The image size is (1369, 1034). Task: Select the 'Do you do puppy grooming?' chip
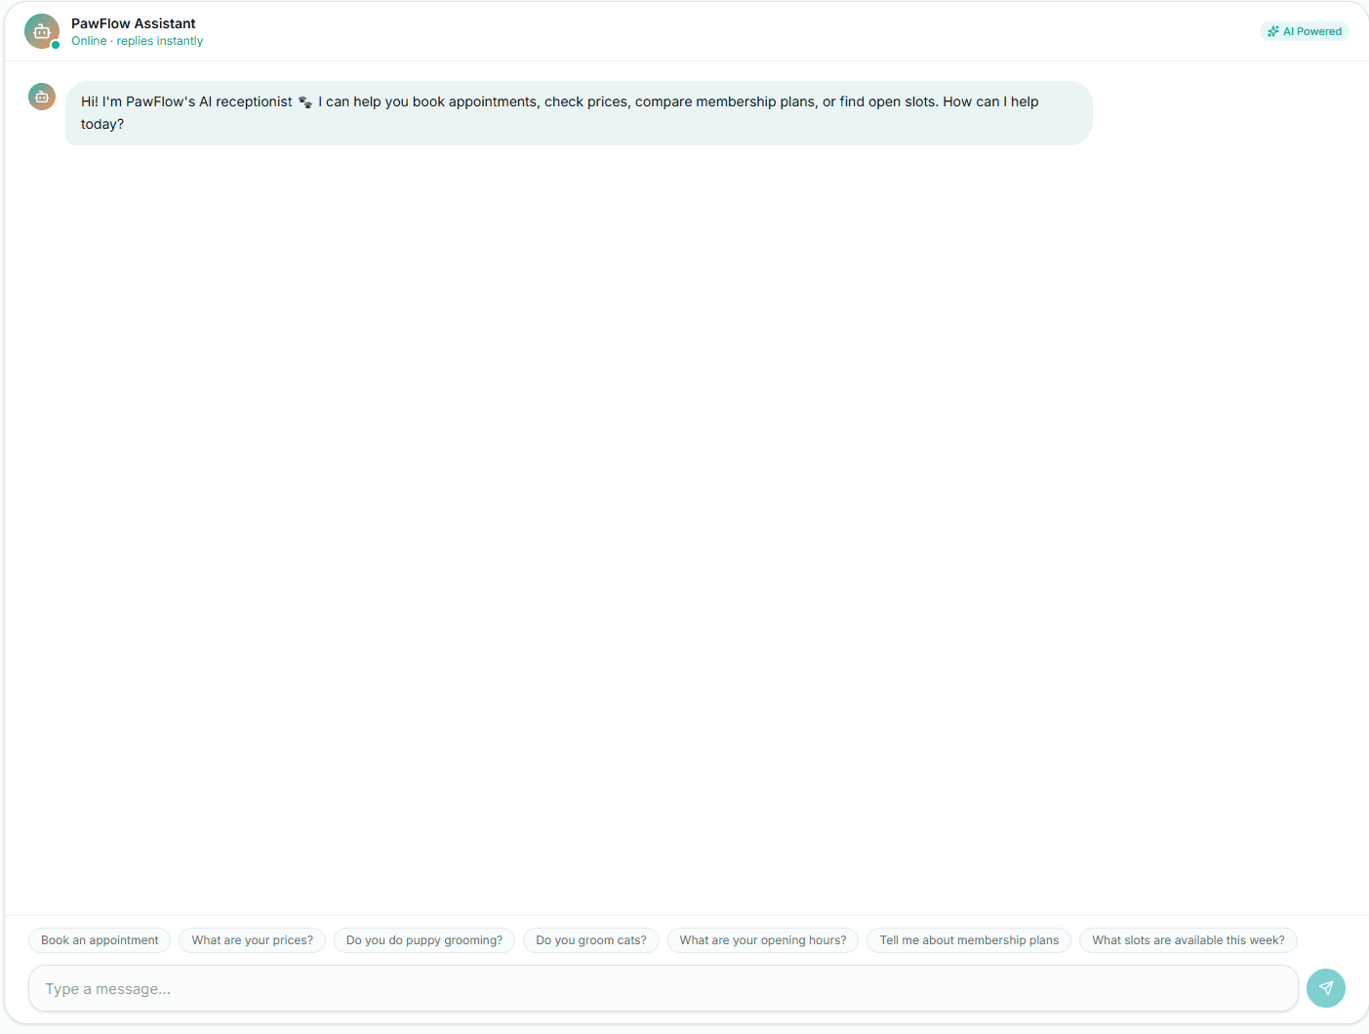(424, 940)
